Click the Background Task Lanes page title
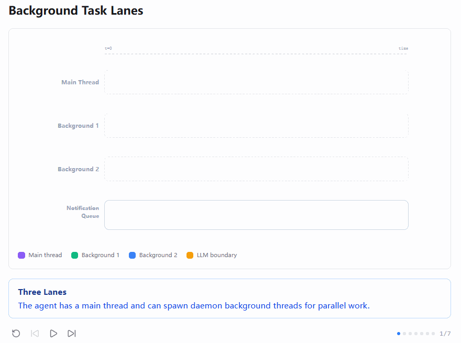This screenshot has height=343, width=461. (x=76, y=10)
